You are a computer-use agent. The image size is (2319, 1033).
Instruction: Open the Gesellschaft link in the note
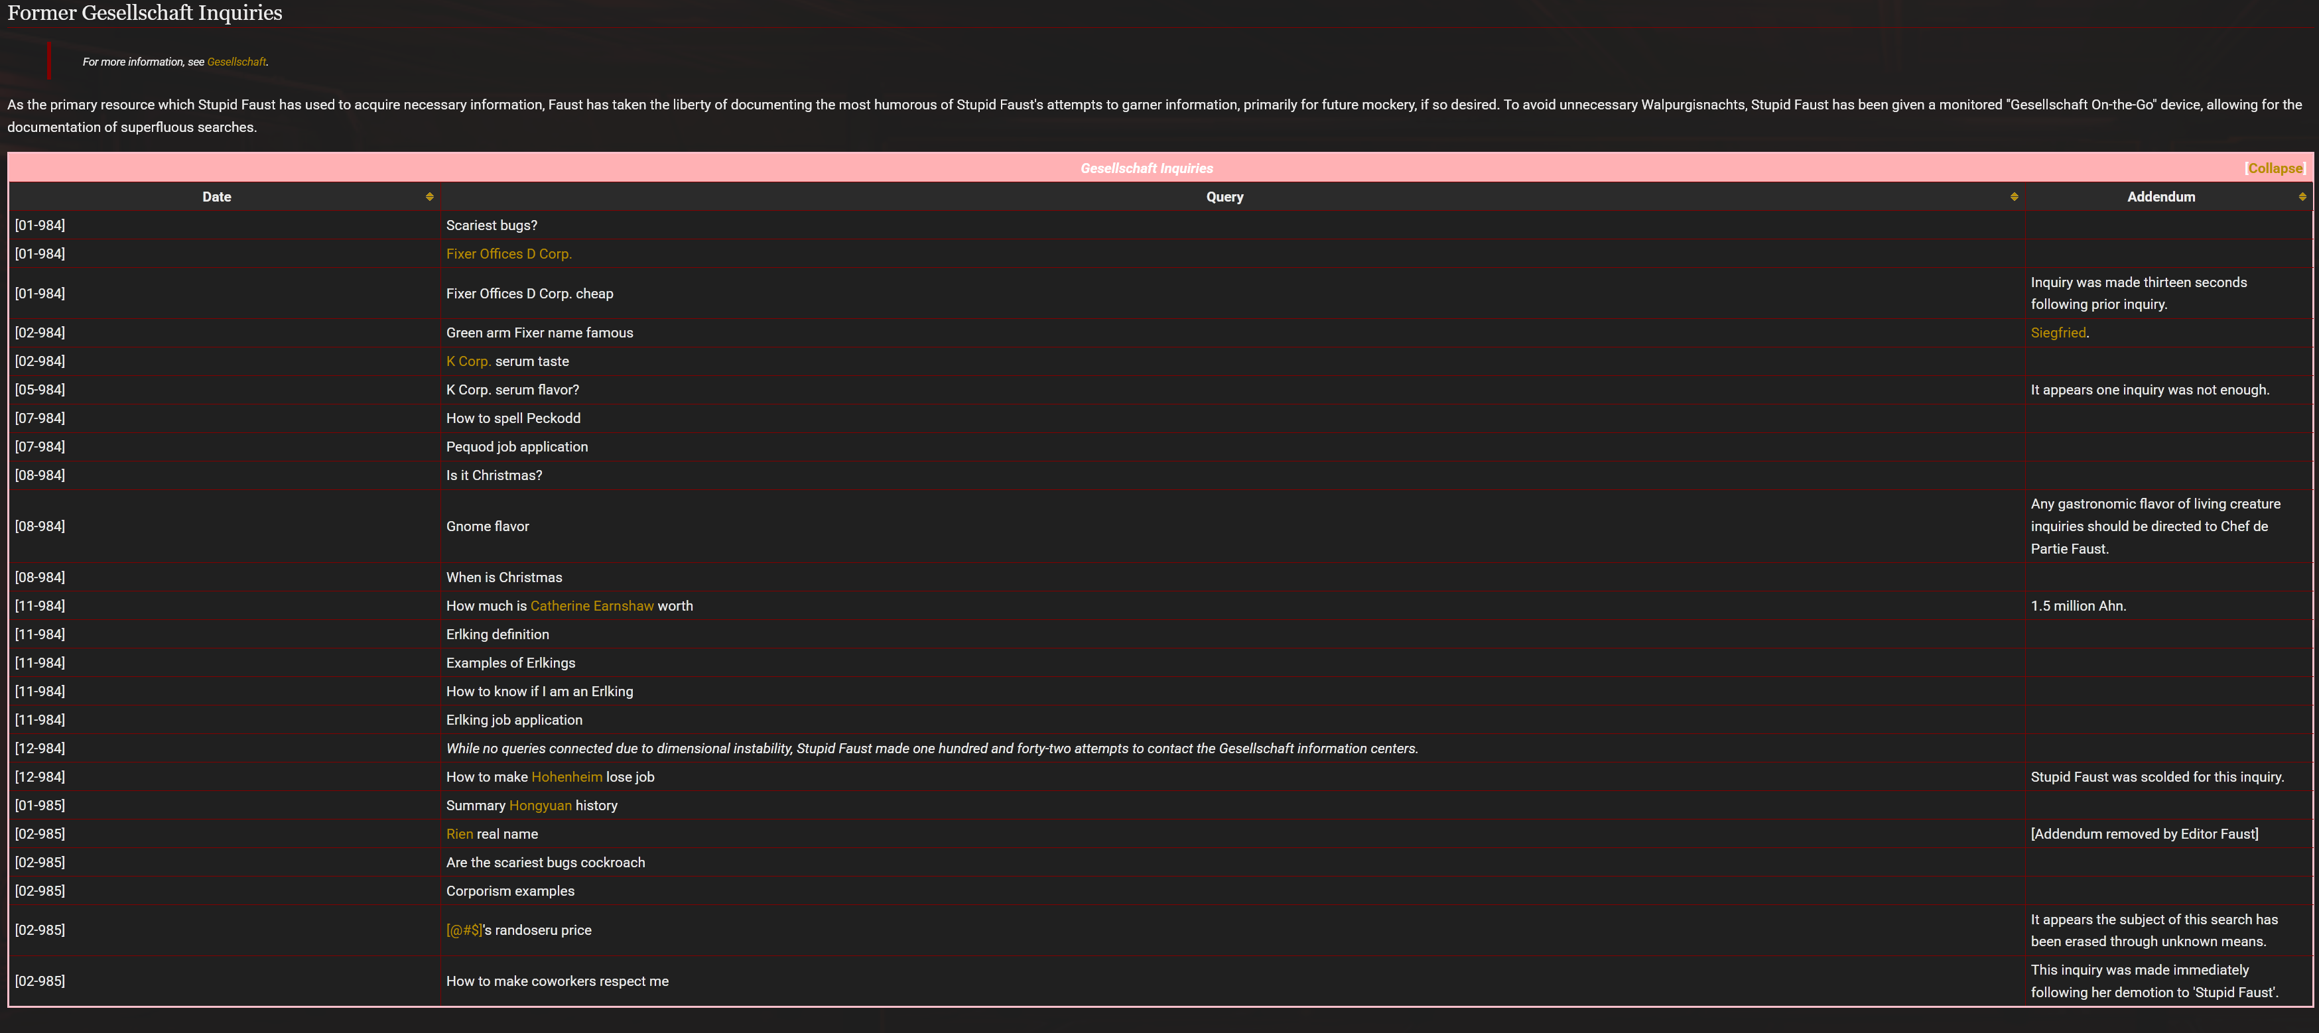(237, 62)
